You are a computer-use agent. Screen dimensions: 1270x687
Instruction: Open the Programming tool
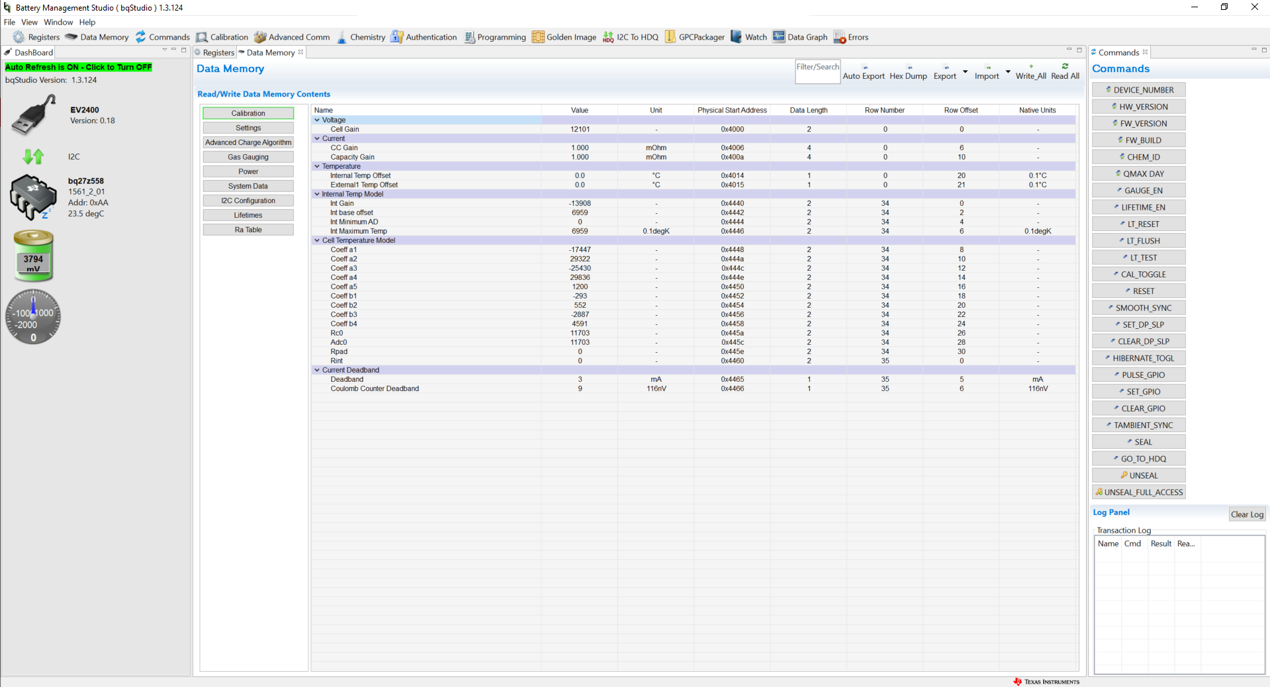click(x=495, y=37)
